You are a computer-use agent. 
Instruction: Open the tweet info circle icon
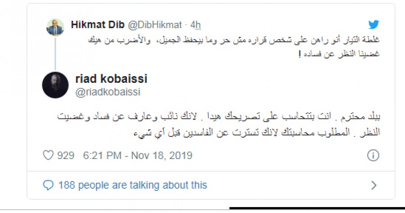point(373,155)
